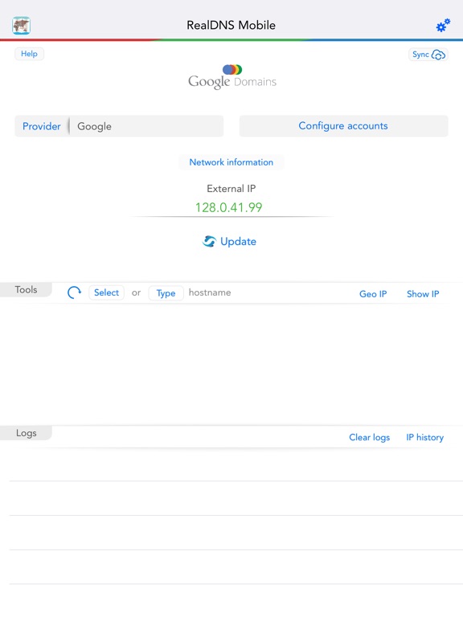Click the circular refresh arrow in Tools
The height and width of the screenshot is (617, 463).
[x=74, y=292]
